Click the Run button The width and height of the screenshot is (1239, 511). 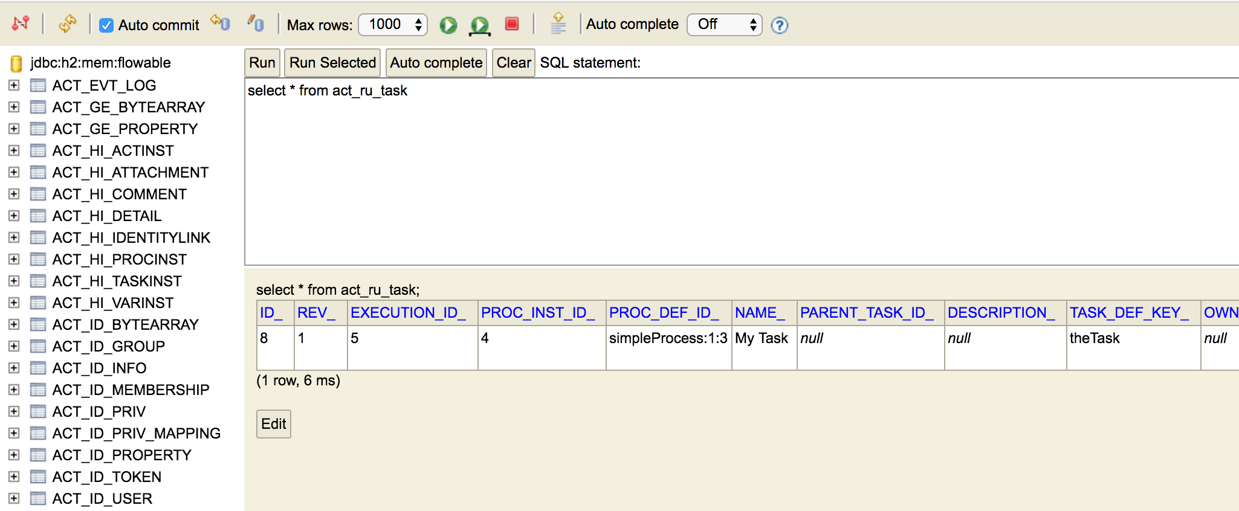262,63
